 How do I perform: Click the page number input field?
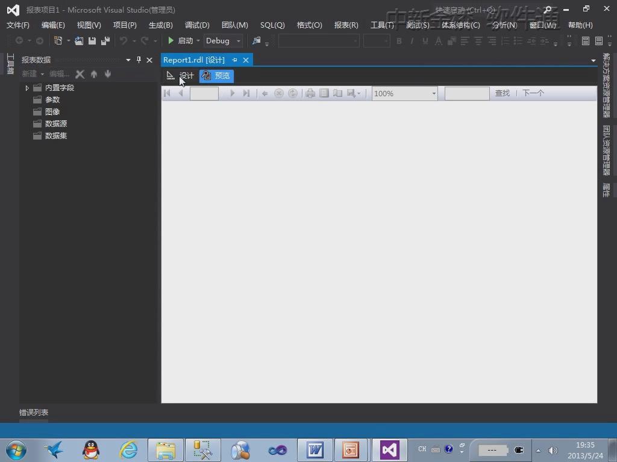(204, 93)
